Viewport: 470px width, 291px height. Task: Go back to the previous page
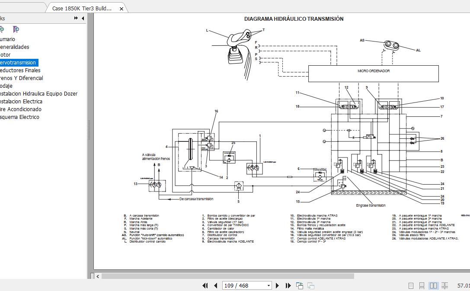(216, 285)
